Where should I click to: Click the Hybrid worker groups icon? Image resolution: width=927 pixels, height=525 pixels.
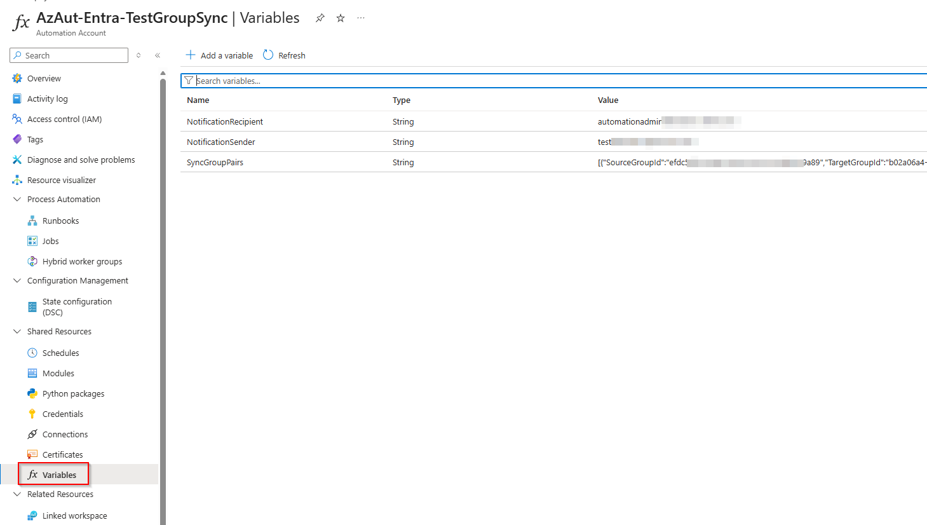coord(32,261)
